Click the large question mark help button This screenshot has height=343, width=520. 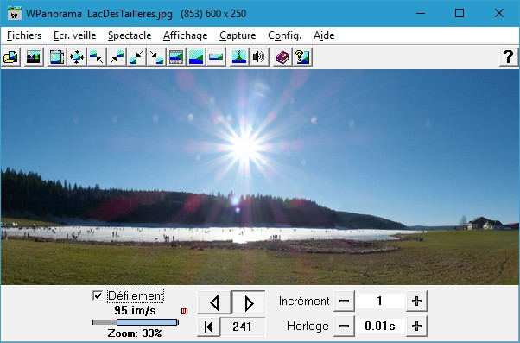tap(509, 57)
